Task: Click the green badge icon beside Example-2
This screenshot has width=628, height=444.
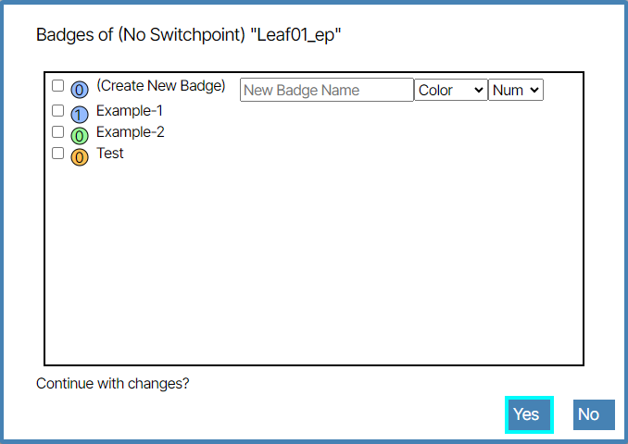Action: (80, 135)
